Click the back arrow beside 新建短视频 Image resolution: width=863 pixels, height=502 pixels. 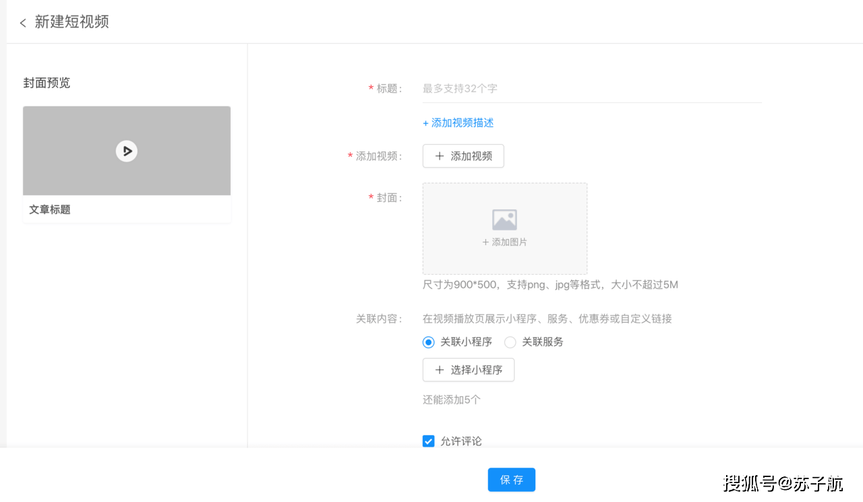click(23, 23)
